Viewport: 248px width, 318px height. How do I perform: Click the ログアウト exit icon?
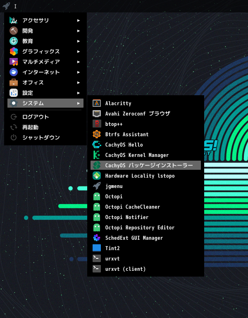point(14,117)
